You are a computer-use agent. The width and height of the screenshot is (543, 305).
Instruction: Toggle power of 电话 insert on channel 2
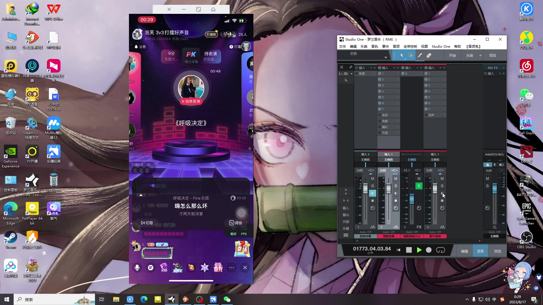[x=380, y=115]
